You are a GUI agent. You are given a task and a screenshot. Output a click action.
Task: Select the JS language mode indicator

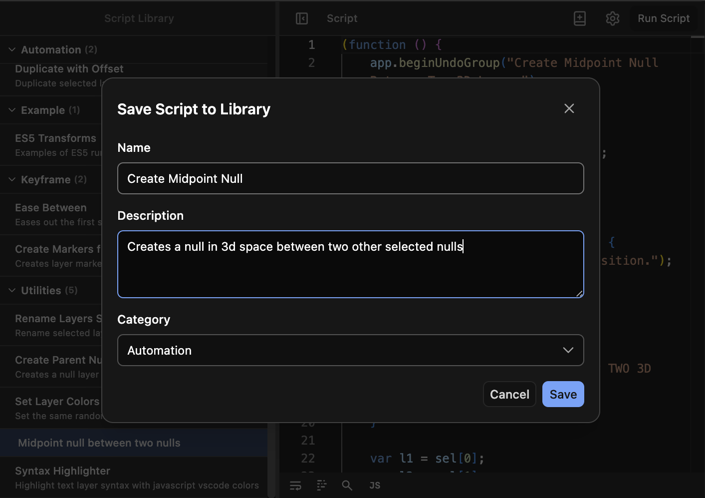374,485
